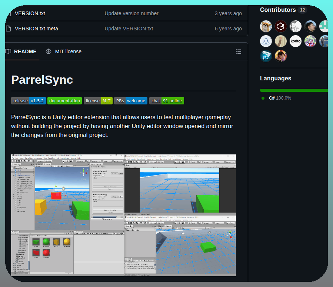Click the documentation badge
The height and width of the screenshot is (287, 333).
pyautogui.click(x=64, y=101)
